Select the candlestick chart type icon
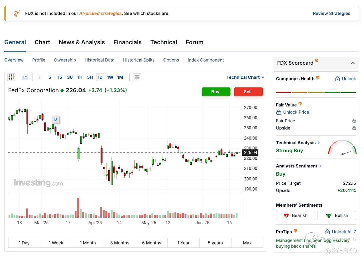 point(11,77)
